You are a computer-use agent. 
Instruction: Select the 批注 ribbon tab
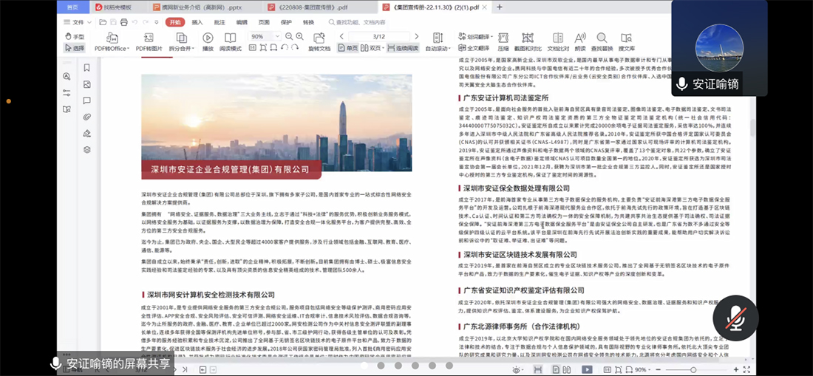[x=220, y=22]
